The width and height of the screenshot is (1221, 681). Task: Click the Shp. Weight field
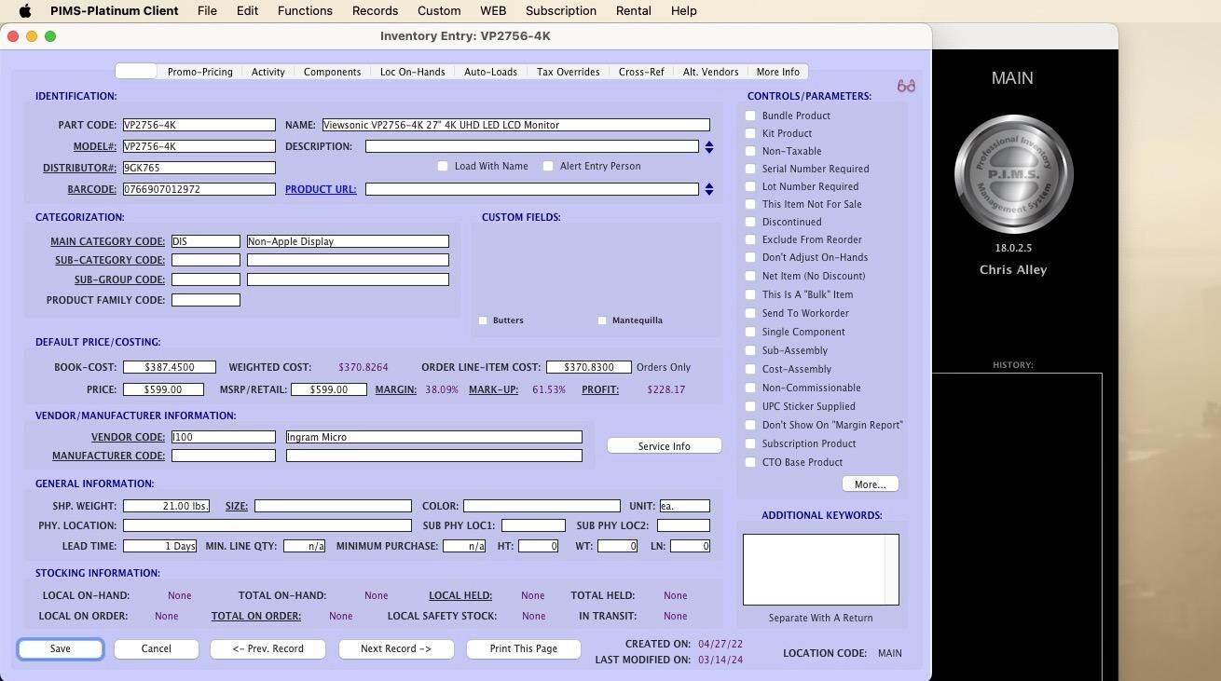pyautogui.click(x=167, y=506)
